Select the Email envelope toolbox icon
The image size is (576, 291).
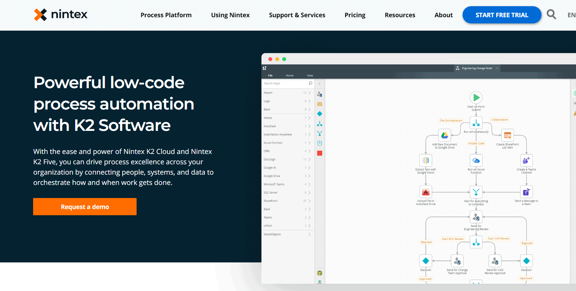click(320, 104)
